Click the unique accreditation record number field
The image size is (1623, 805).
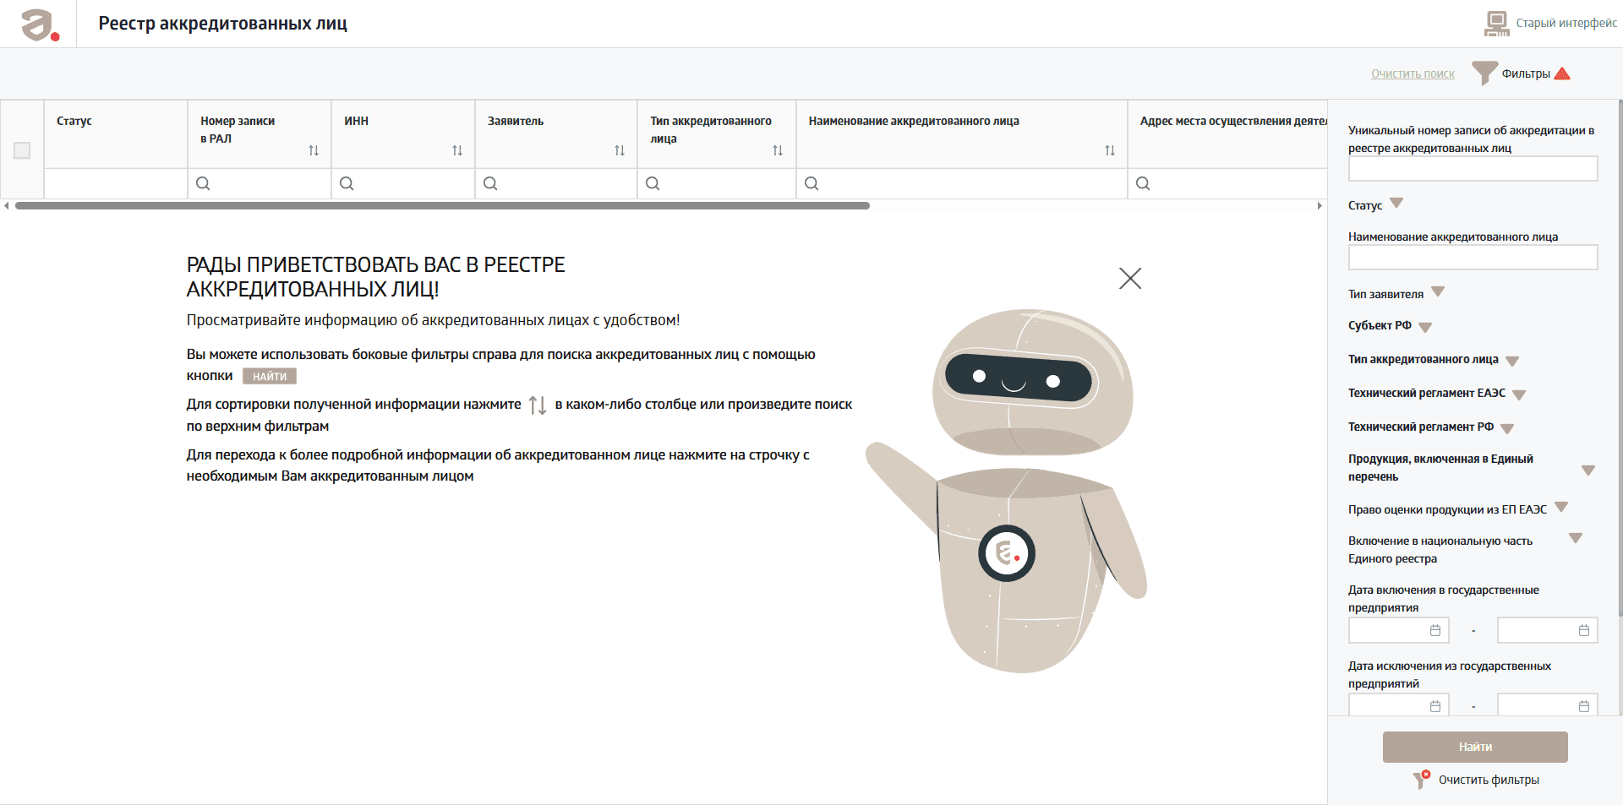[1473, 169]
